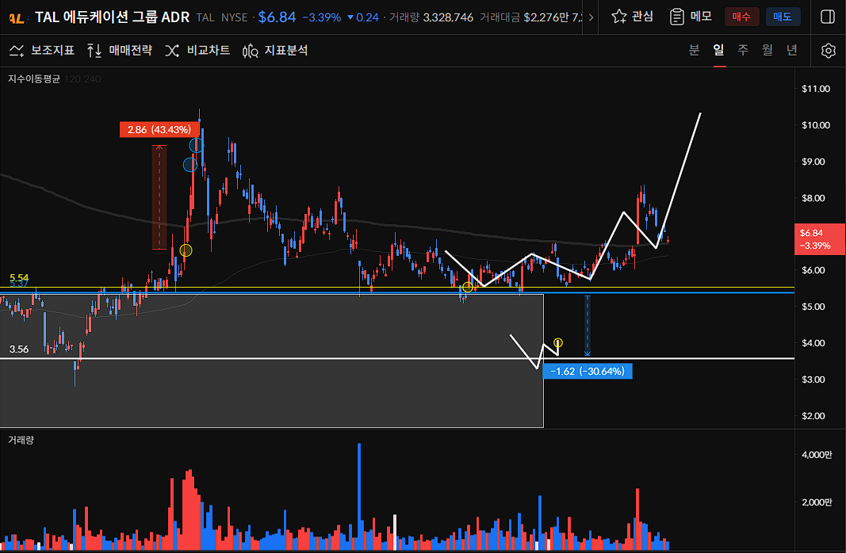Switch to 분 minute timeframe

[x=694, y=51]
